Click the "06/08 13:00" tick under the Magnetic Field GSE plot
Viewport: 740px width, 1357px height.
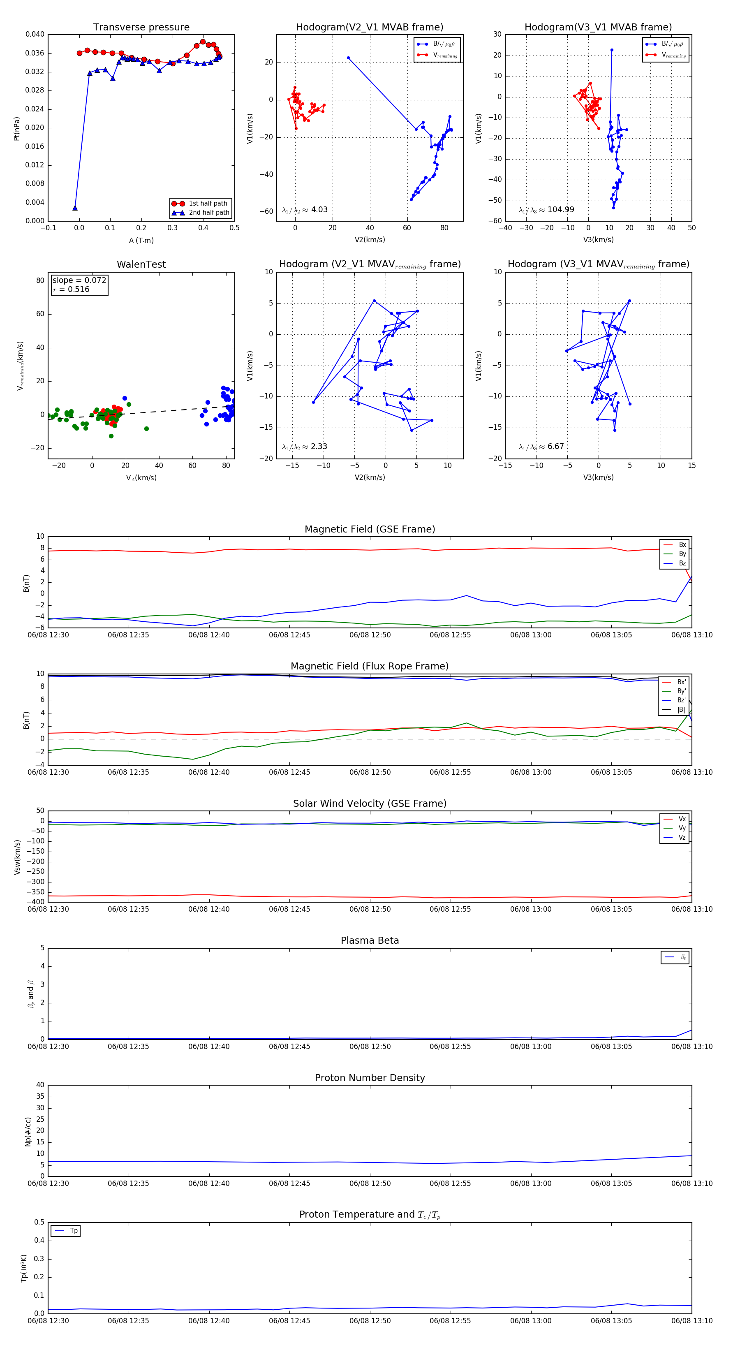(531, 635)
